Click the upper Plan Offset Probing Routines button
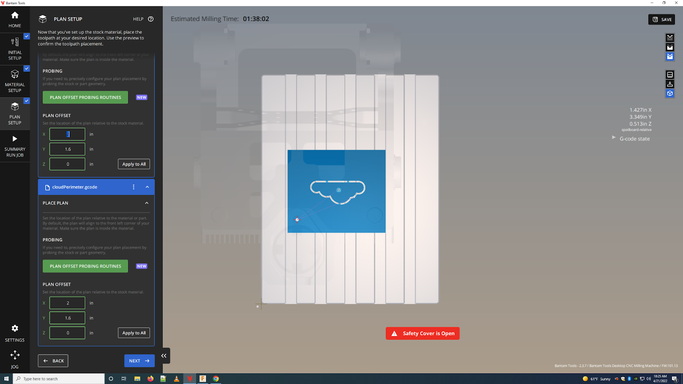Screen dimensions: 683x384 tap(85, 97)
